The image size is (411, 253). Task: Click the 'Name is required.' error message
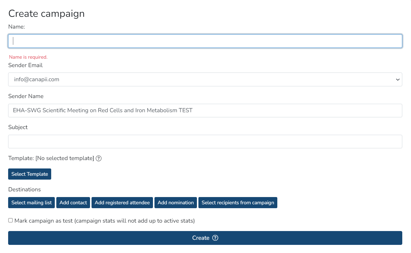pos(28,57)
